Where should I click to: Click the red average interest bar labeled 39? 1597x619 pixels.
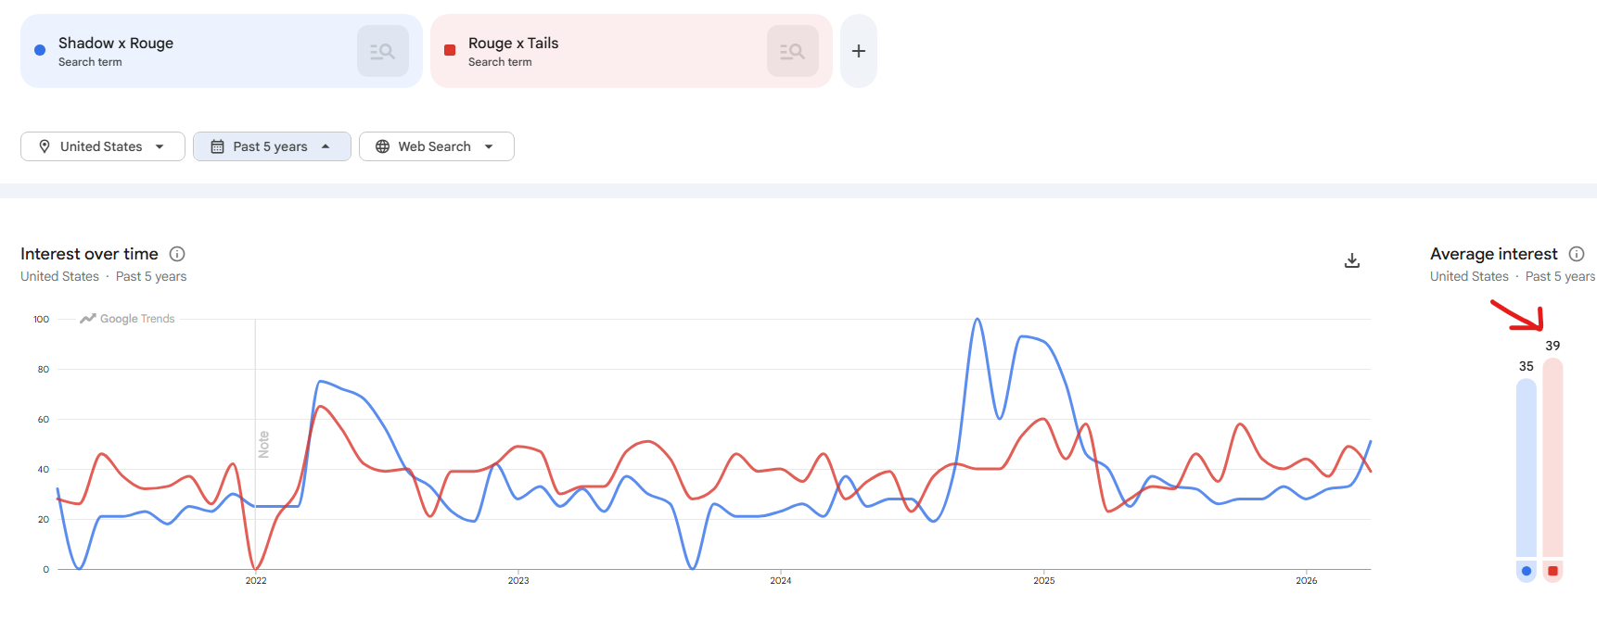1552,459
